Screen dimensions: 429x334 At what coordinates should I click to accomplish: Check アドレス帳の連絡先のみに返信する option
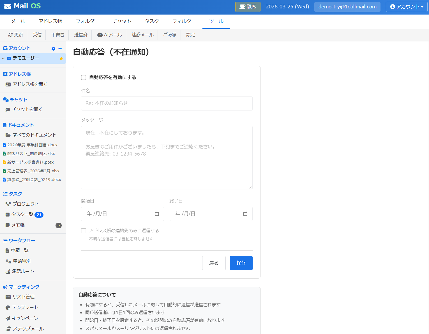point(83,230)
